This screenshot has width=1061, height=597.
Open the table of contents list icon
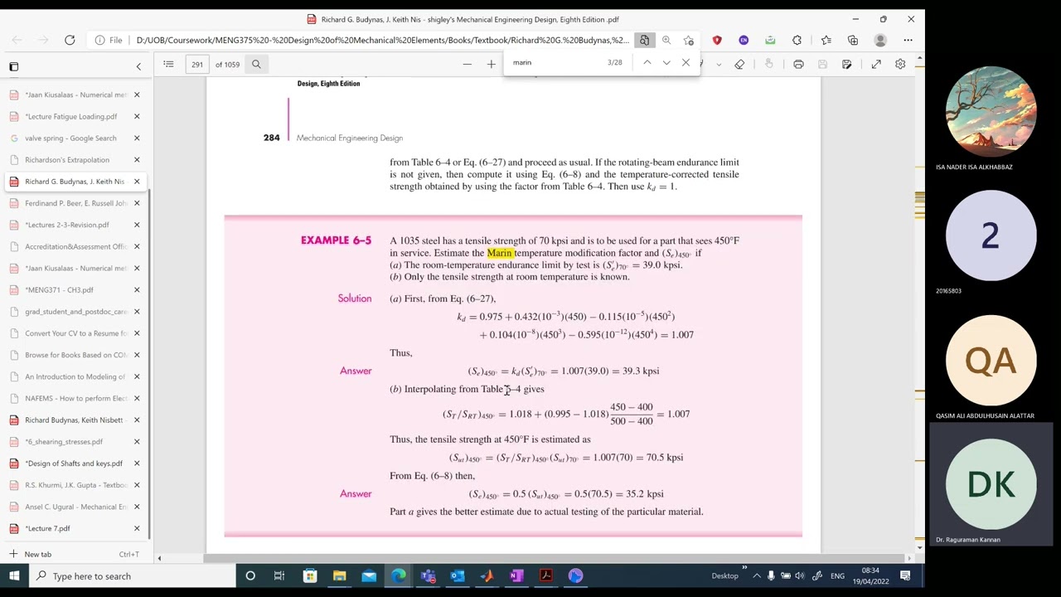pyautogui.click(x=168, y=64)
